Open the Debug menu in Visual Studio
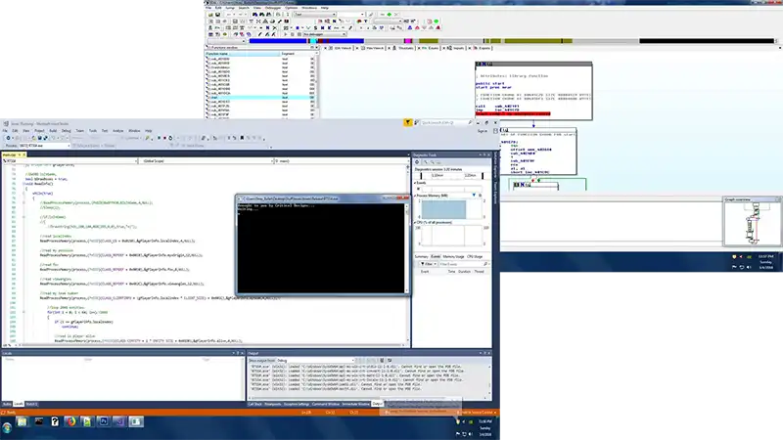 point(66,131)
